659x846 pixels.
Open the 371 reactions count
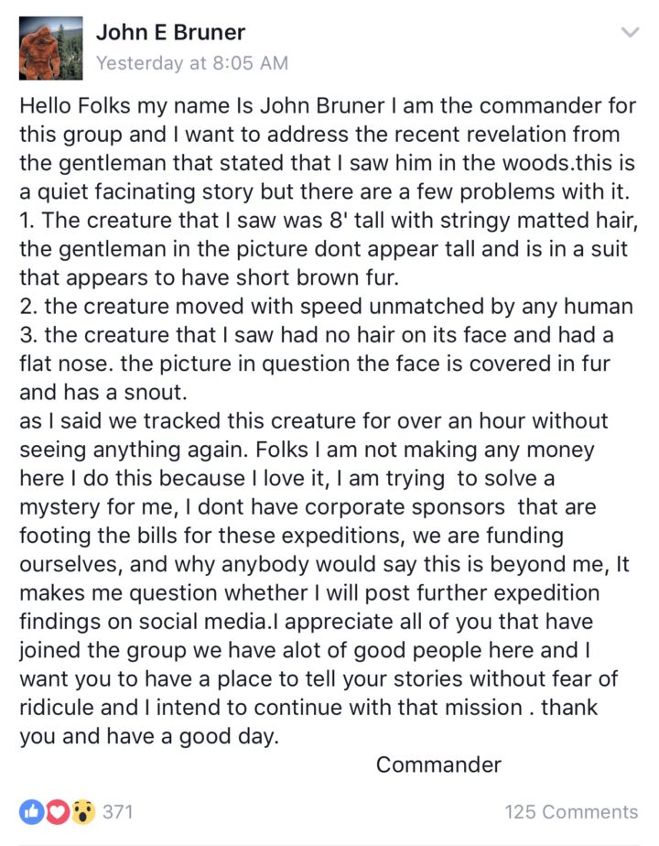[117, 811]
